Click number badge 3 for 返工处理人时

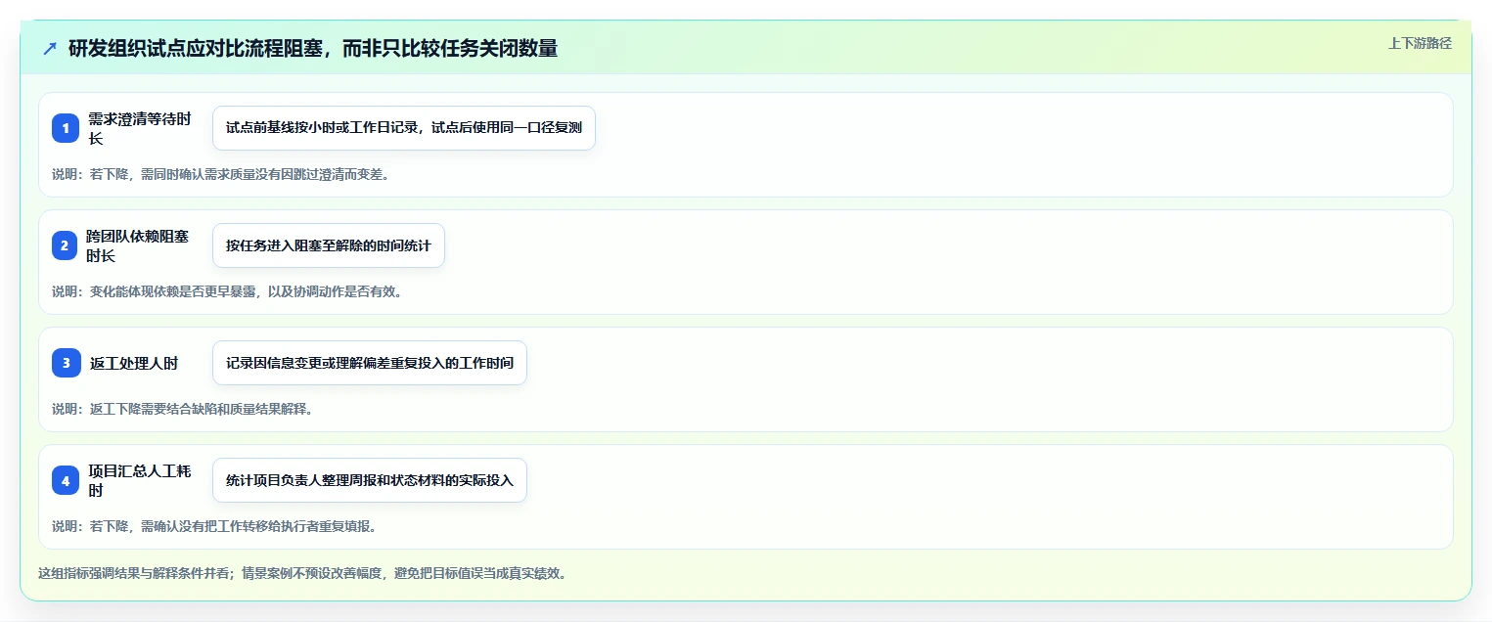point(66,363)
